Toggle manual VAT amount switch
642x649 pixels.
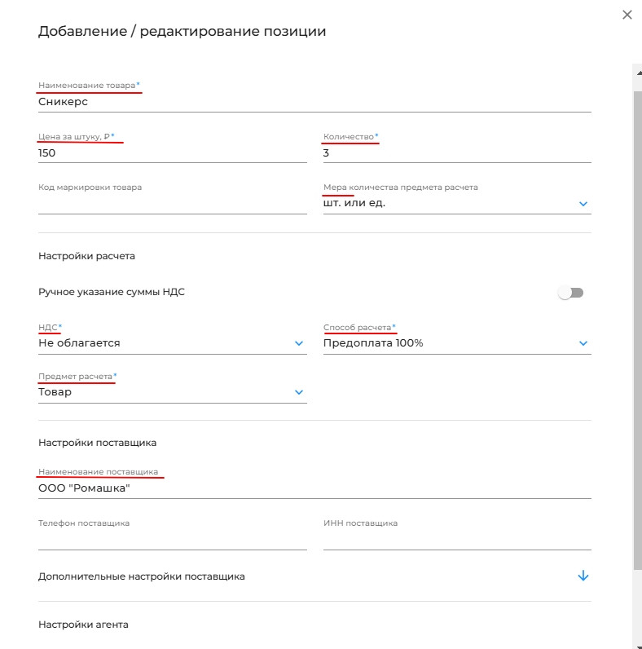pyautogui.click(x=570, y=293)
